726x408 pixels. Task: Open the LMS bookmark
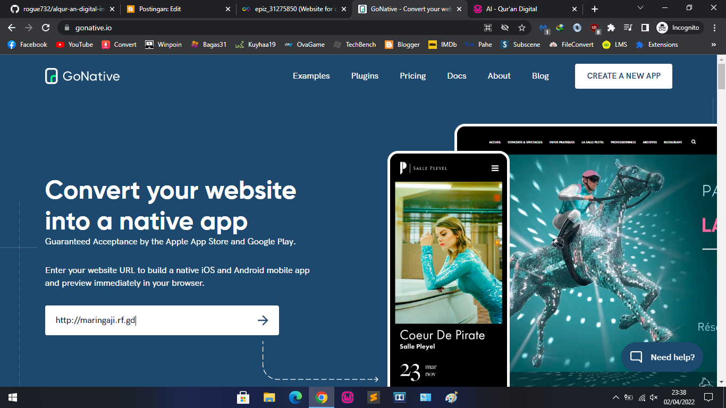[x=615, y=45]
